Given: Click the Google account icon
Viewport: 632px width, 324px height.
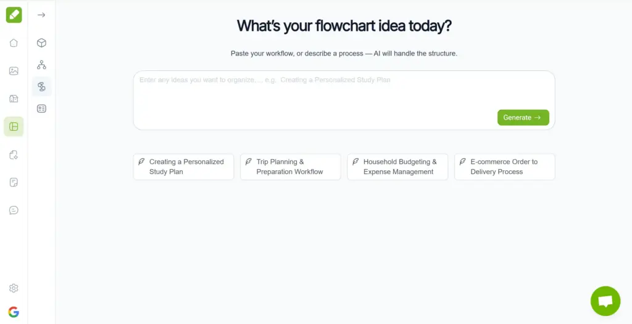Looking at the screenshot, I should (14, 312).
